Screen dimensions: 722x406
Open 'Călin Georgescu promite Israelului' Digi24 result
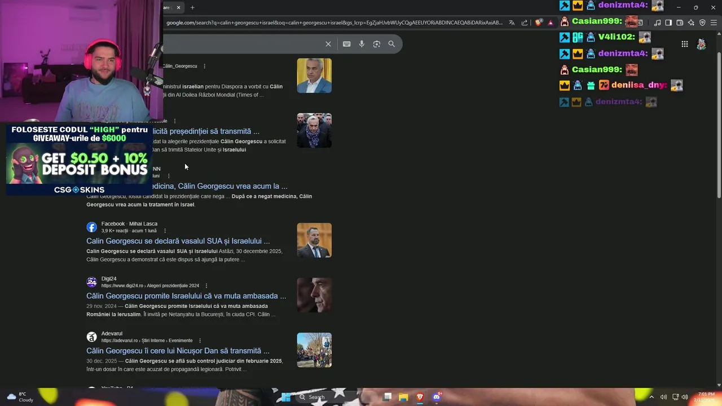coord(186,295)
